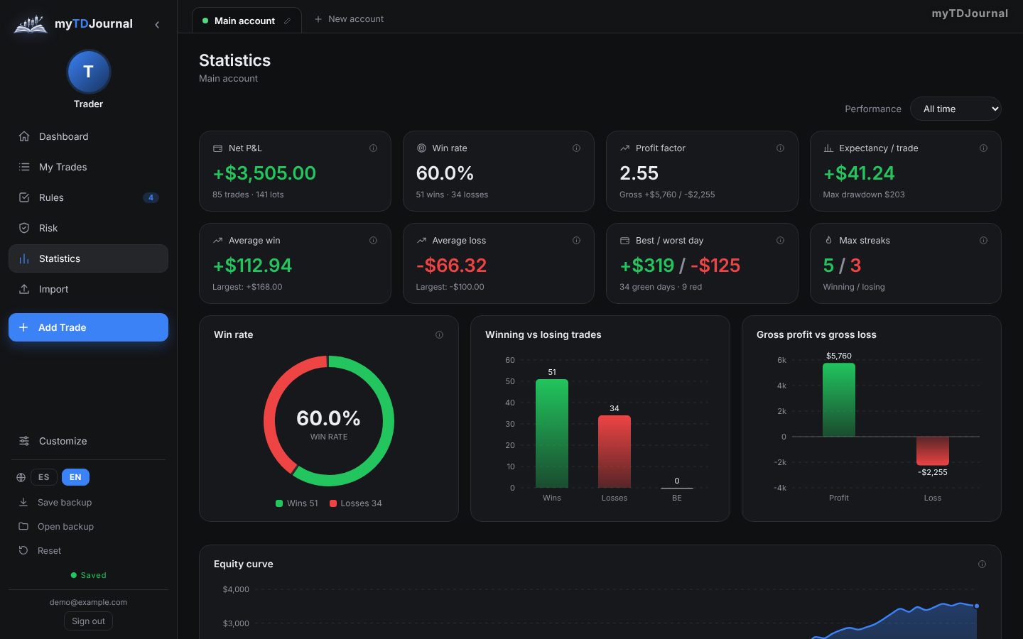The height and width of the screenshot is (639, 1023).
Task: Click the info icon on Net P&L card
Action: coord(373,148)
